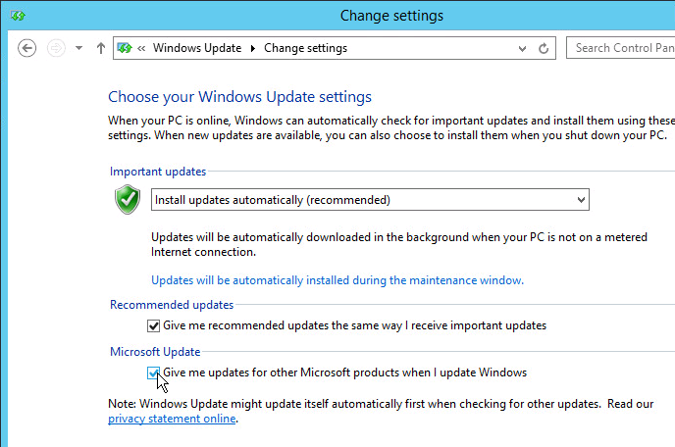Image resolution: width=675 pixels, height=447 pixels.
Task: Select Change settings breadcrumb item
Action: click(x=306, y=48)
